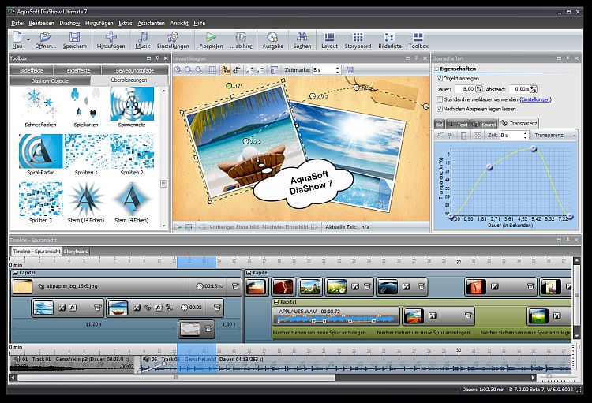
Task: Click the Einstellungen link in properties
Action: (536, 100)
